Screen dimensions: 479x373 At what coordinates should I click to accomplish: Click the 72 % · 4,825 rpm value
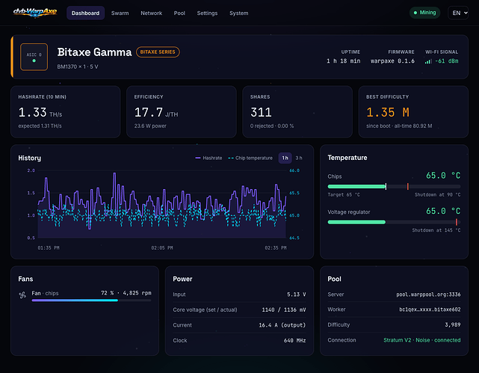[x=126, y=293]
